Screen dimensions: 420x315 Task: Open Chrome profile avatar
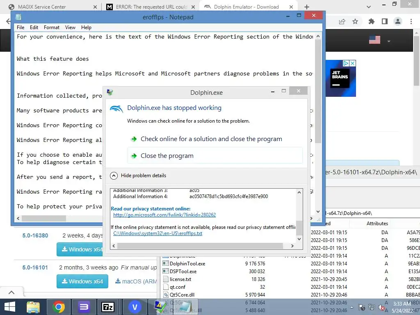click(398, 22)
